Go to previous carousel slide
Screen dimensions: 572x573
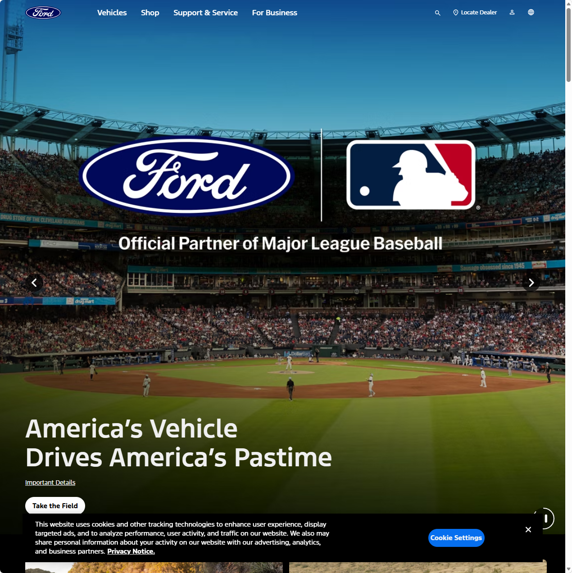point(34,283)
